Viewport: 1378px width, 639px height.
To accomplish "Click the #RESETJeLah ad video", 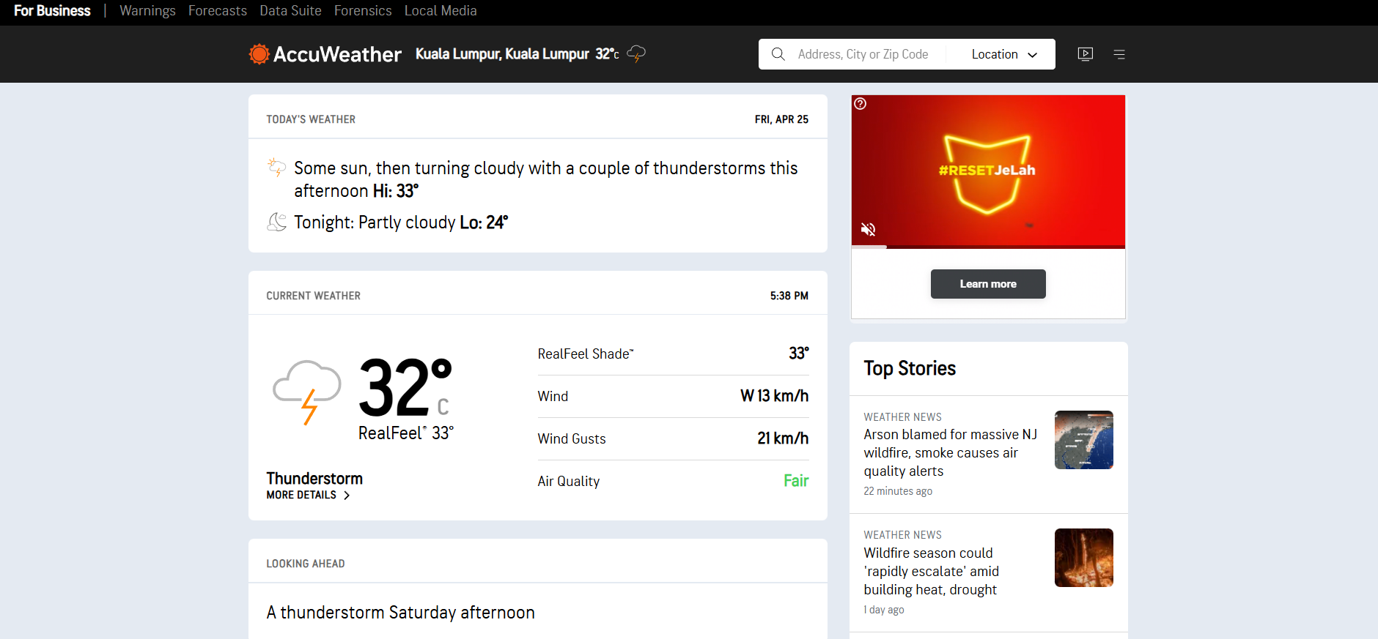I will 988,171.
